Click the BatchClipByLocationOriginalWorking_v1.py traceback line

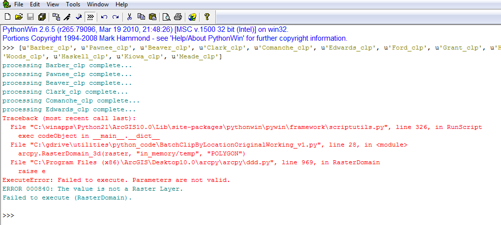(209, 145)
